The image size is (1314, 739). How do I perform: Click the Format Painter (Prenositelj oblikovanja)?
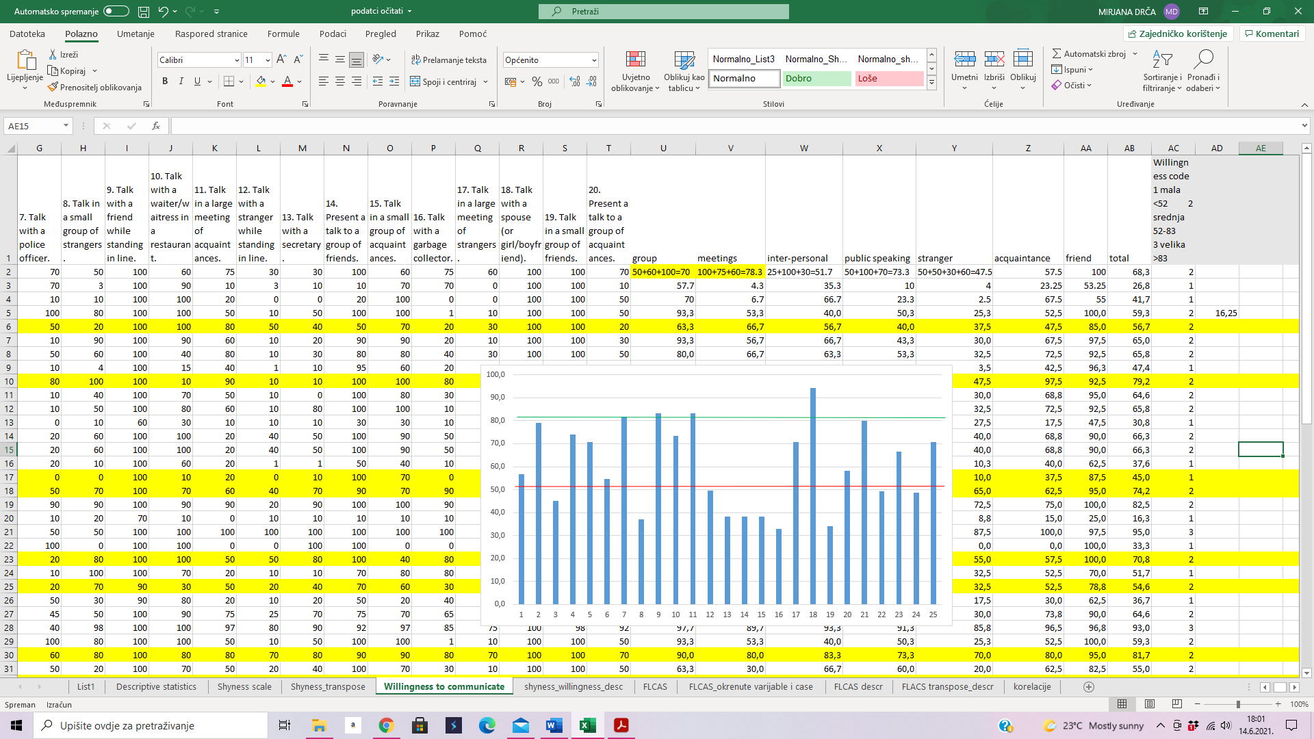(94, 87)
